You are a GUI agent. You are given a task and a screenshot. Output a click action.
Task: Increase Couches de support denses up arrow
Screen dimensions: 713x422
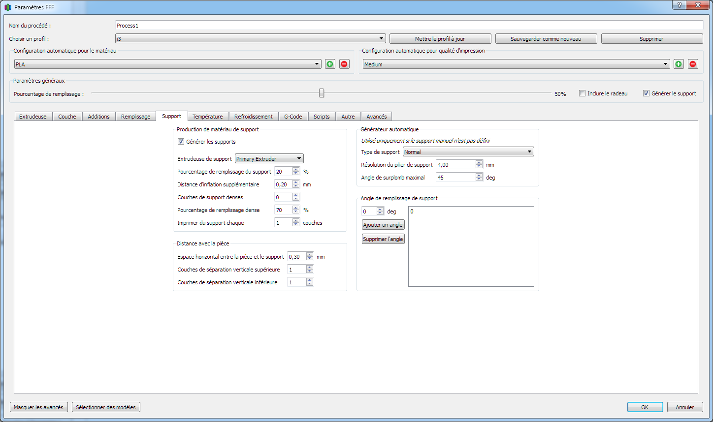click(296, 195)
